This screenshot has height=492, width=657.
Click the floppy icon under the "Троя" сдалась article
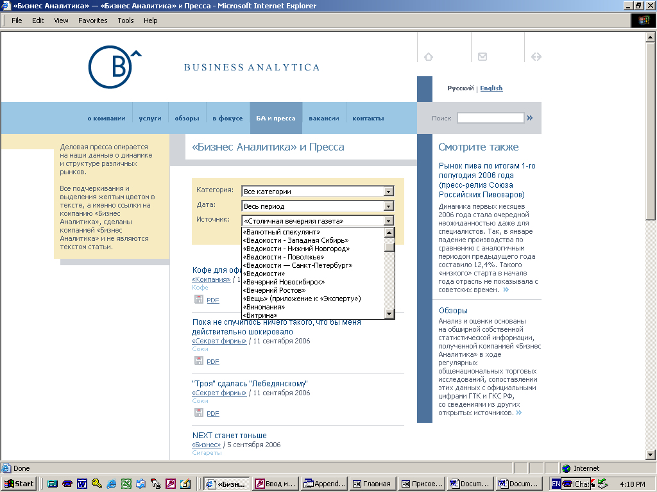[x=199, y=413]
